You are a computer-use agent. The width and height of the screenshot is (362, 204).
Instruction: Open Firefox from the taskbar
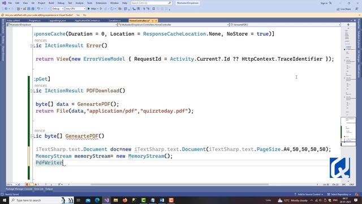(125, 200)
